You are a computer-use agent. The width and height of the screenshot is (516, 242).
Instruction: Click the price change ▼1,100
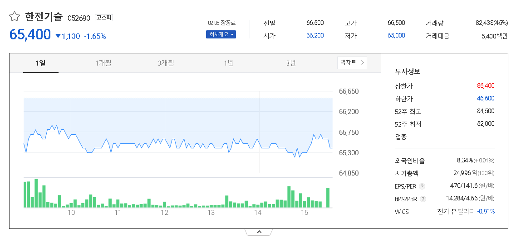click(68, 36)
